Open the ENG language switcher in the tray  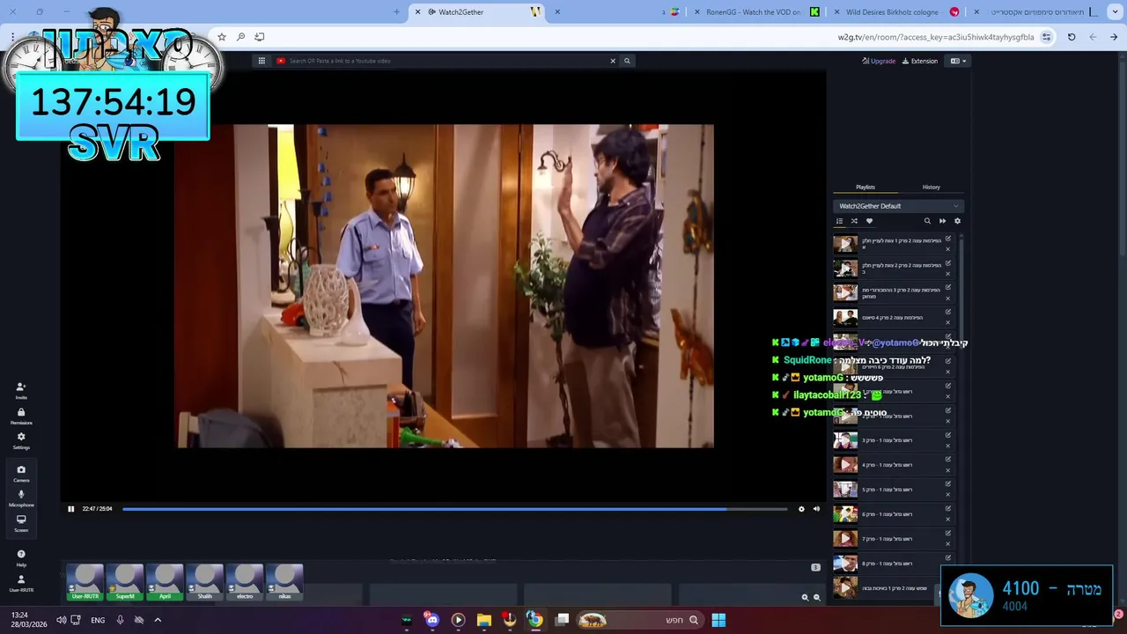[x=98, y=620]
